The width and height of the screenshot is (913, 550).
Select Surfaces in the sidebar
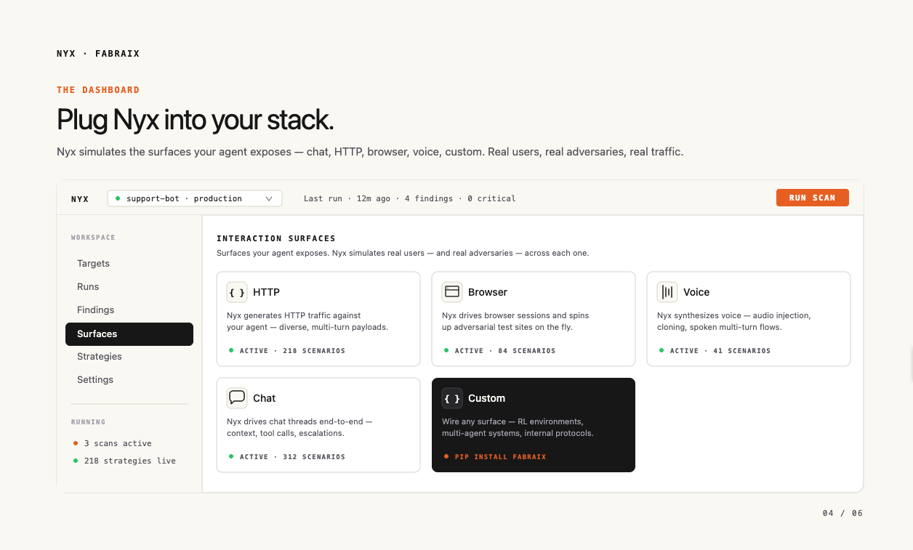click(129, 334)
